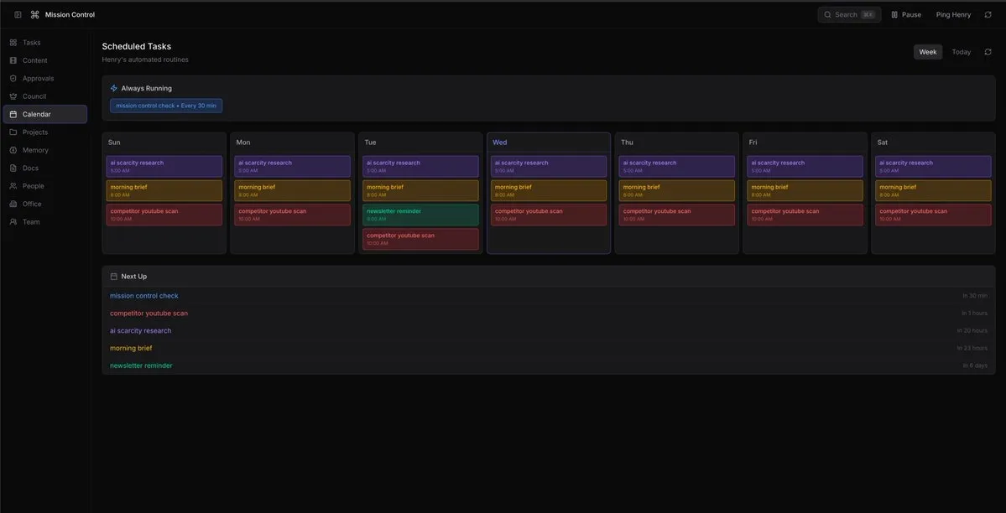This screenshot has height=513, width=1006.
Task: Navigate to People in the sidebar
Action: click(33, 186)
